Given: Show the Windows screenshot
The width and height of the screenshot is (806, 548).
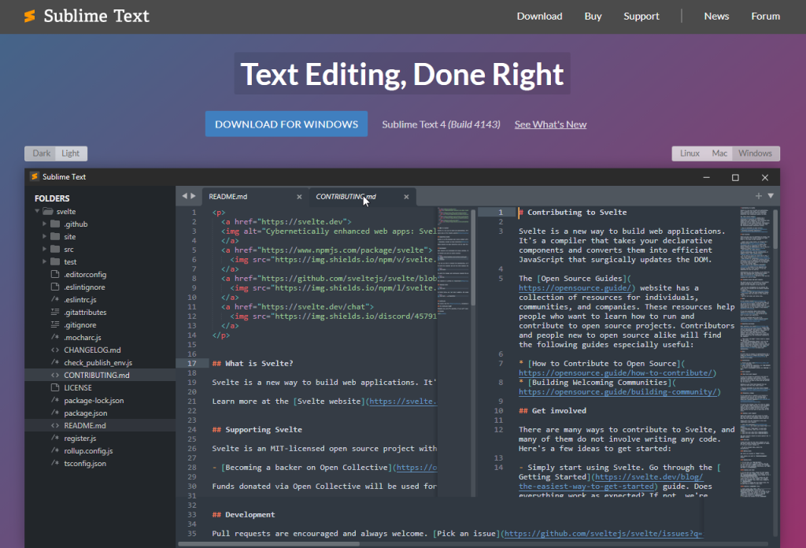Looking at the screenshot, I should (755, 154).
